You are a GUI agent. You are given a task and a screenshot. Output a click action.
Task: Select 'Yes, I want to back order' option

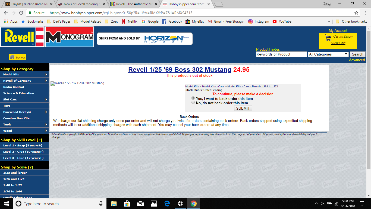193,98
